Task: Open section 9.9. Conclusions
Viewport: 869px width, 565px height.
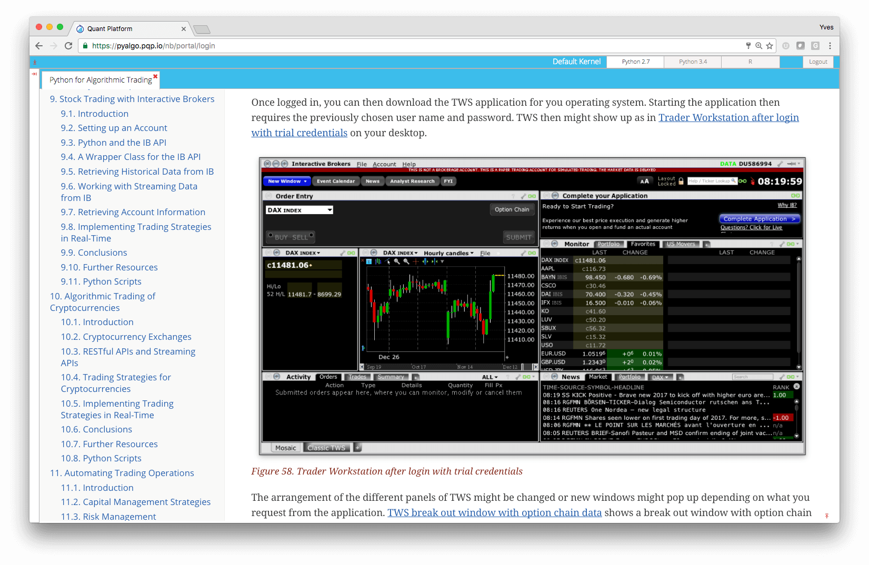Action: click(x=94, y=253)
